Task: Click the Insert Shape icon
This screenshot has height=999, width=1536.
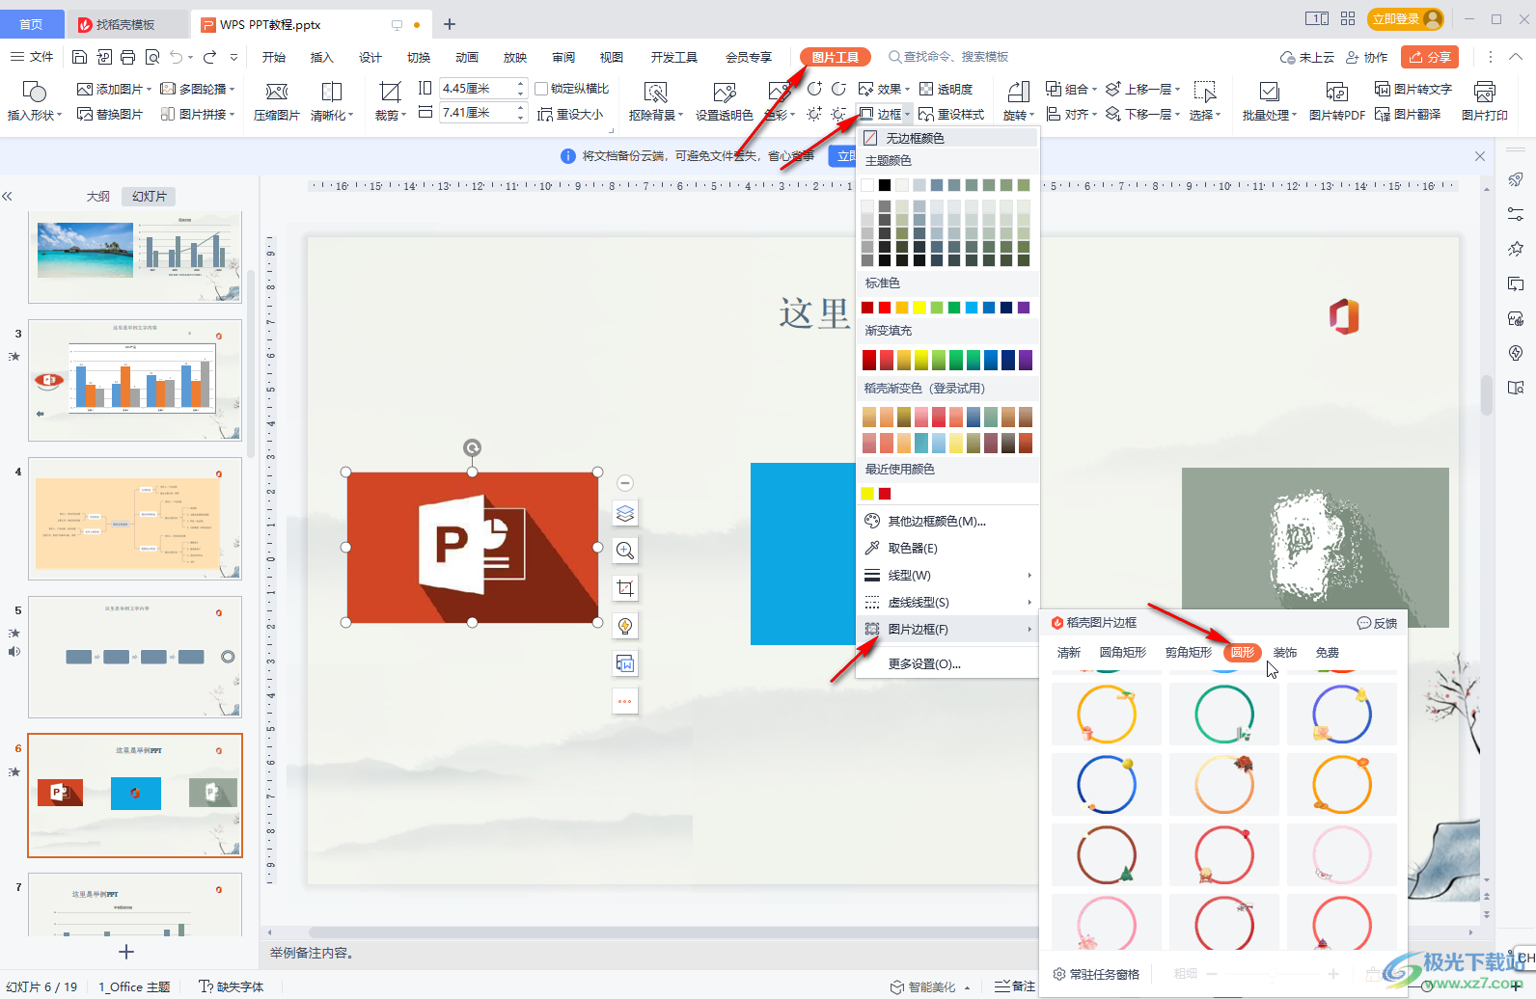Action: (34, 92)
